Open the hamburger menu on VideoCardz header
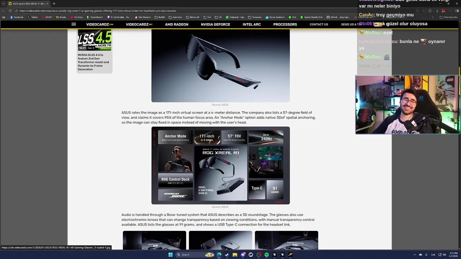This screenshot has height=259, width=461. [x=73, y=24]
